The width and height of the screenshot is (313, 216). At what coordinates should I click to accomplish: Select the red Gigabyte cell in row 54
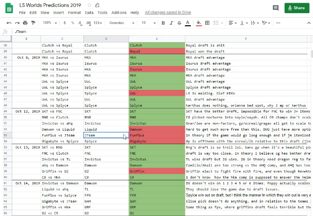[157, 141]
